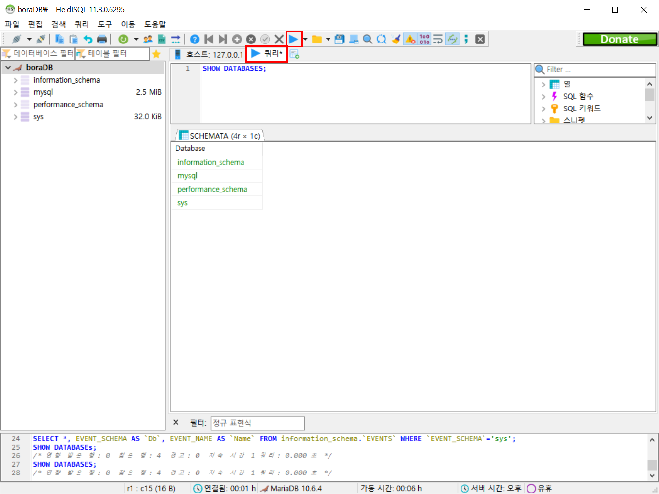Click the 정규 표현식 filter field

pos(258,423)
